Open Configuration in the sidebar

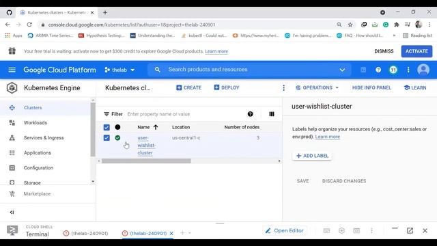coord(38,168)
